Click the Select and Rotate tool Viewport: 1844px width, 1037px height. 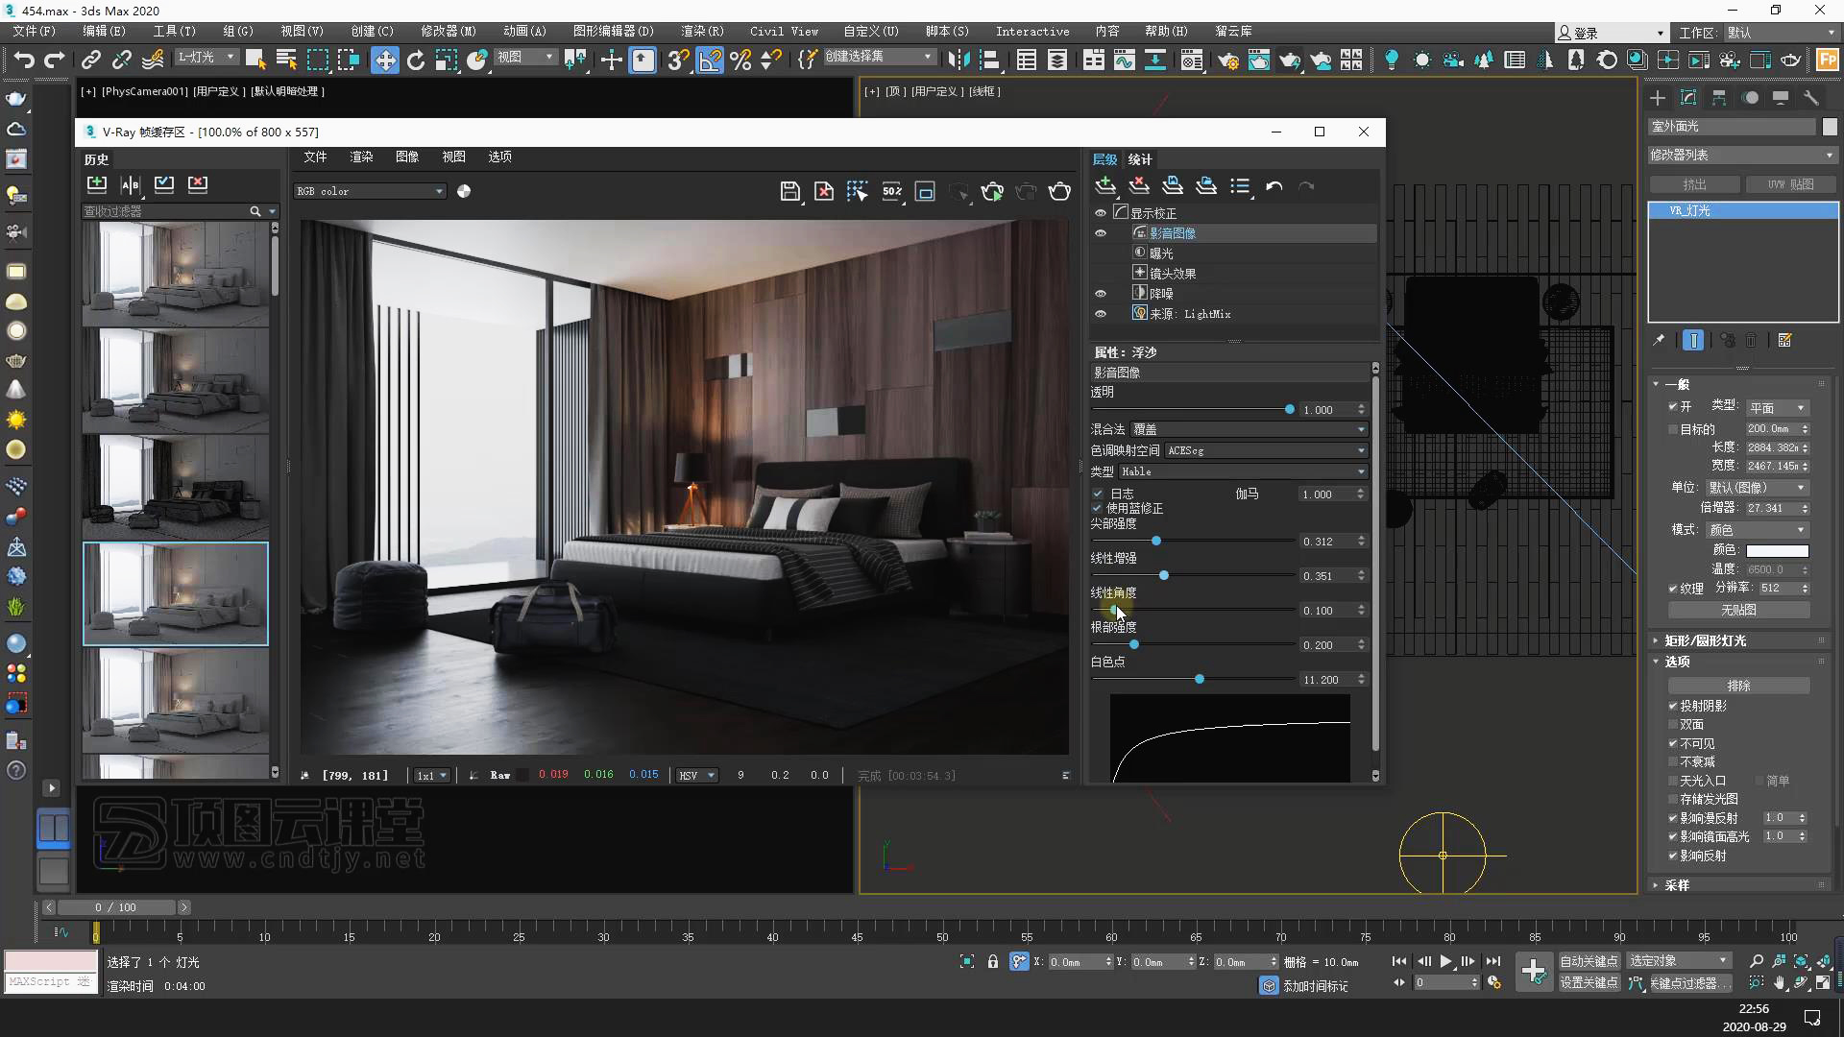416,60
